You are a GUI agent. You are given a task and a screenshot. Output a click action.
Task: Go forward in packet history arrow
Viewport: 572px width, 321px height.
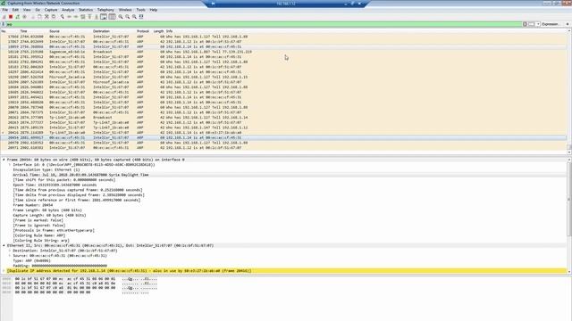[76, 17]
